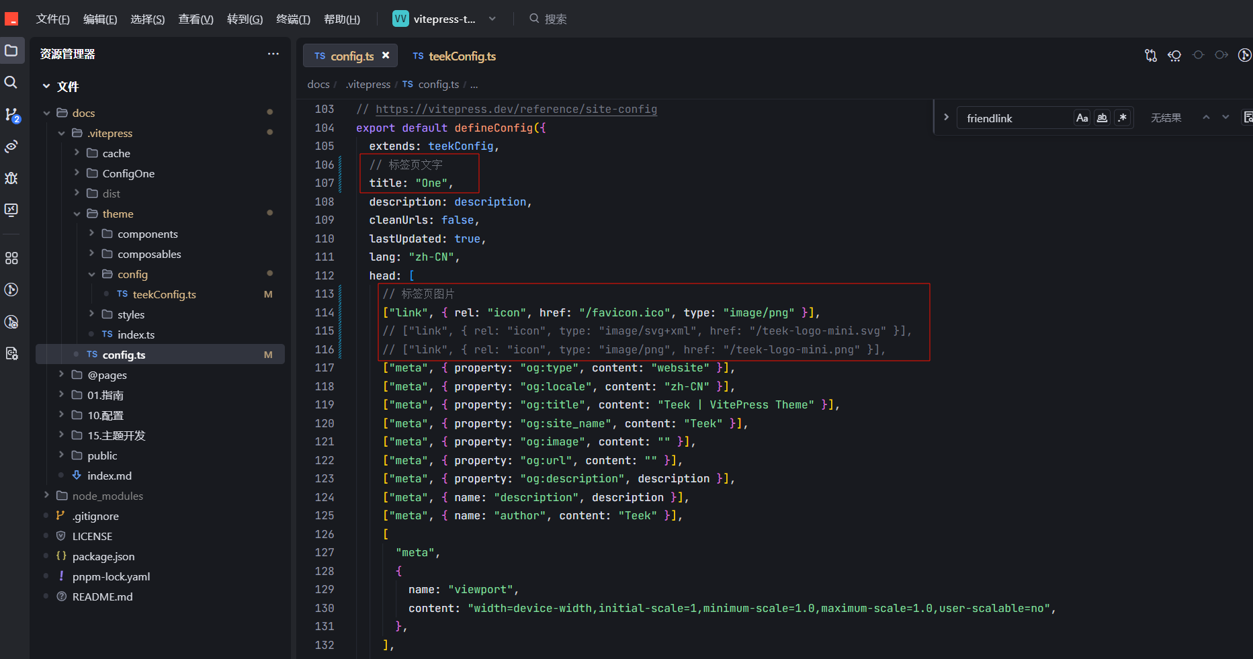Switch to the teekConfig.ts editor tab
The width and height of the screenshot is (1253, 659).
pos(454,56)
